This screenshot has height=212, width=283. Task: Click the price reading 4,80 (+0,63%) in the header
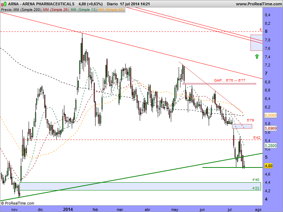91,4
